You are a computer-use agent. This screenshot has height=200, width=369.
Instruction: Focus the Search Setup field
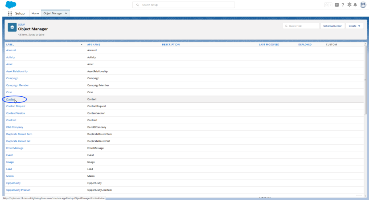(x=184, y=5)
